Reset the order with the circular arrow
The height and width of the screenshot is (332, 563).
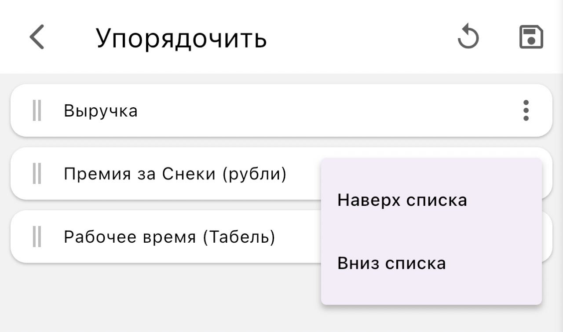click(468, 37)
